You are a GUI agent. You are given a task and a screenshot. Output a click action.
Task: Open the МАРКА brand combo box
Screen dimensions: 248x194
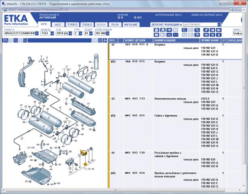[x=237, y=34]
